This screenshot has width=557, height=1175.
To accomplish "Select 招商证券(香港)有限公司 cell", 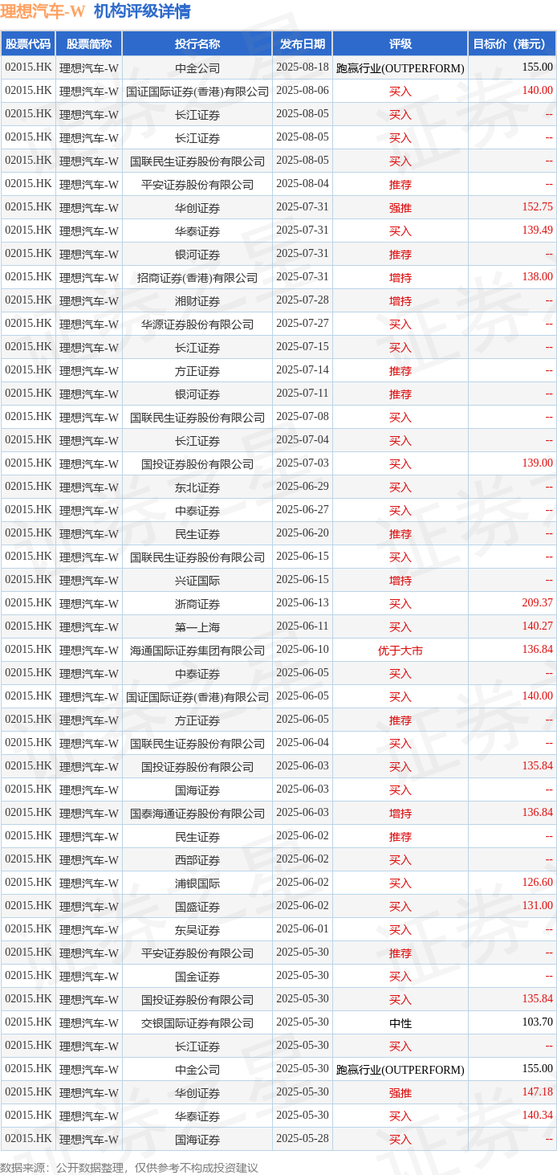I will pyautogui.click(x=197, y=278).
